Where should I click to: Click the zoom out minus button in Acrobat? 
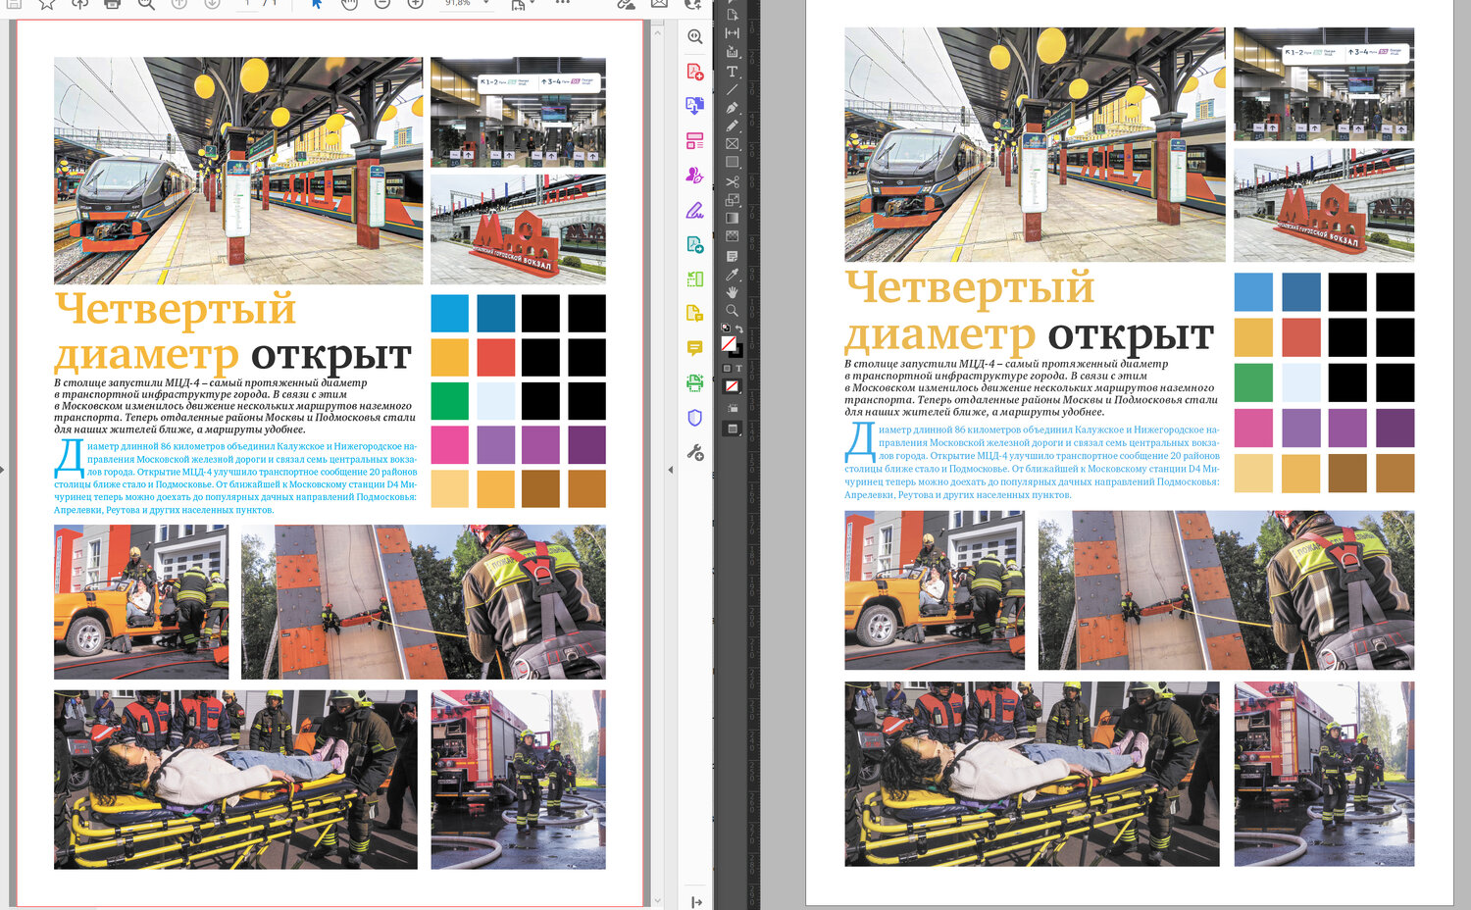coord(382,4)
